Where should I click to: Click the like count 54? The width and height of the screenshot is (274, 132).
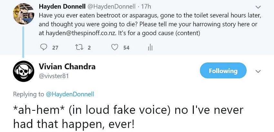point(126,48)
